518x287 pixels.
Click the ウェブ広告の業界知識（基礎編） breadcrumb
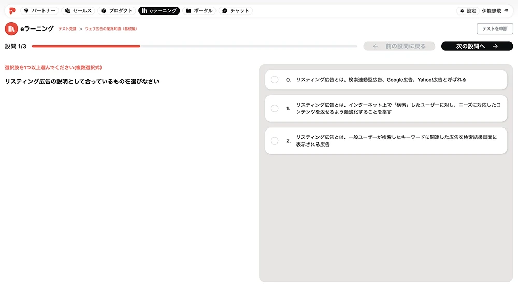click(111, 28)
